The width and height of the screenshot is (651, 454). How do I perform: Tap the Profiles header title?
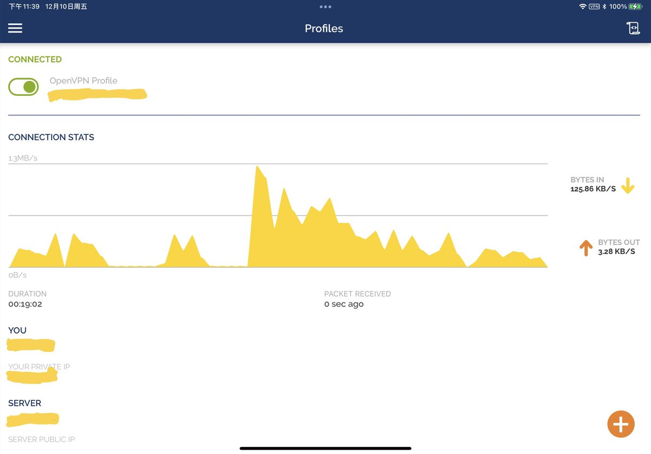[324, 29]
